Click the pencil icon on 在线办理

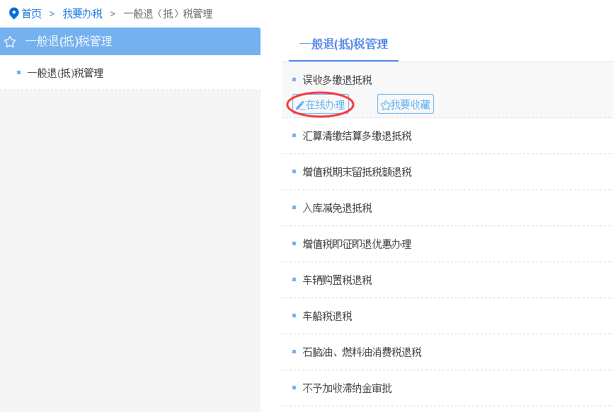pos(300,105)
